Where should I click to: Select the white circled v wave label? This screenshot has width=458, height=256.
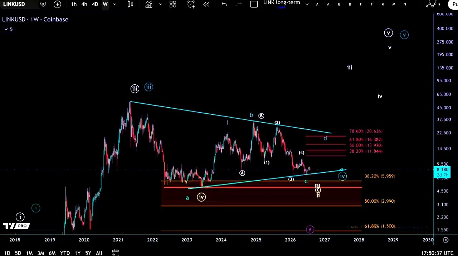[x=388, y=33]
